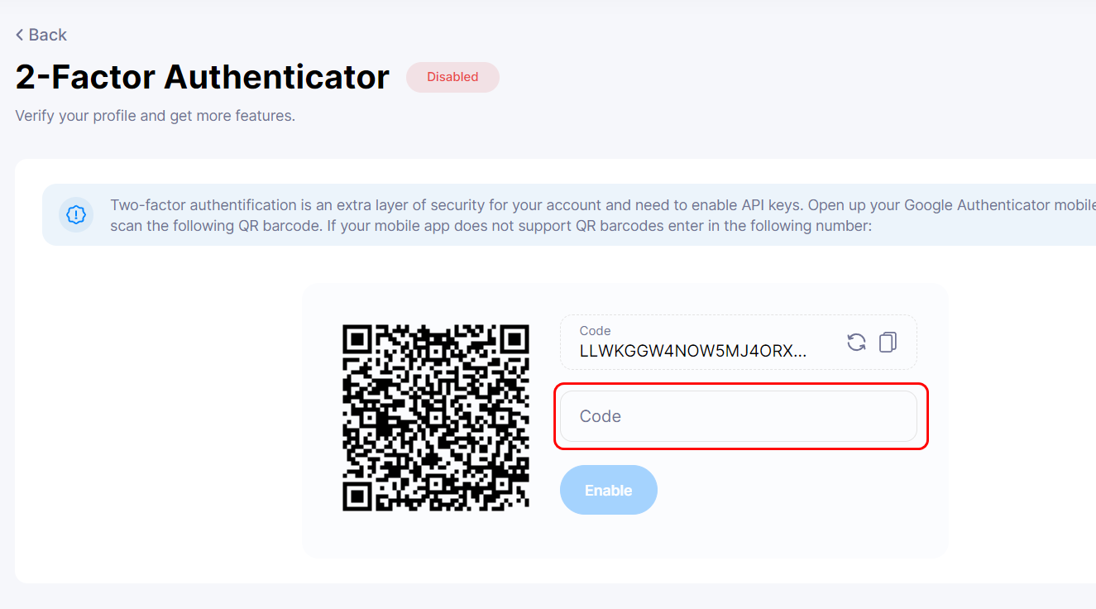Click the QR code's top-right finder square
This screenshot has height=609, width=1096.
pyautogui.click(x=514, y=339)
